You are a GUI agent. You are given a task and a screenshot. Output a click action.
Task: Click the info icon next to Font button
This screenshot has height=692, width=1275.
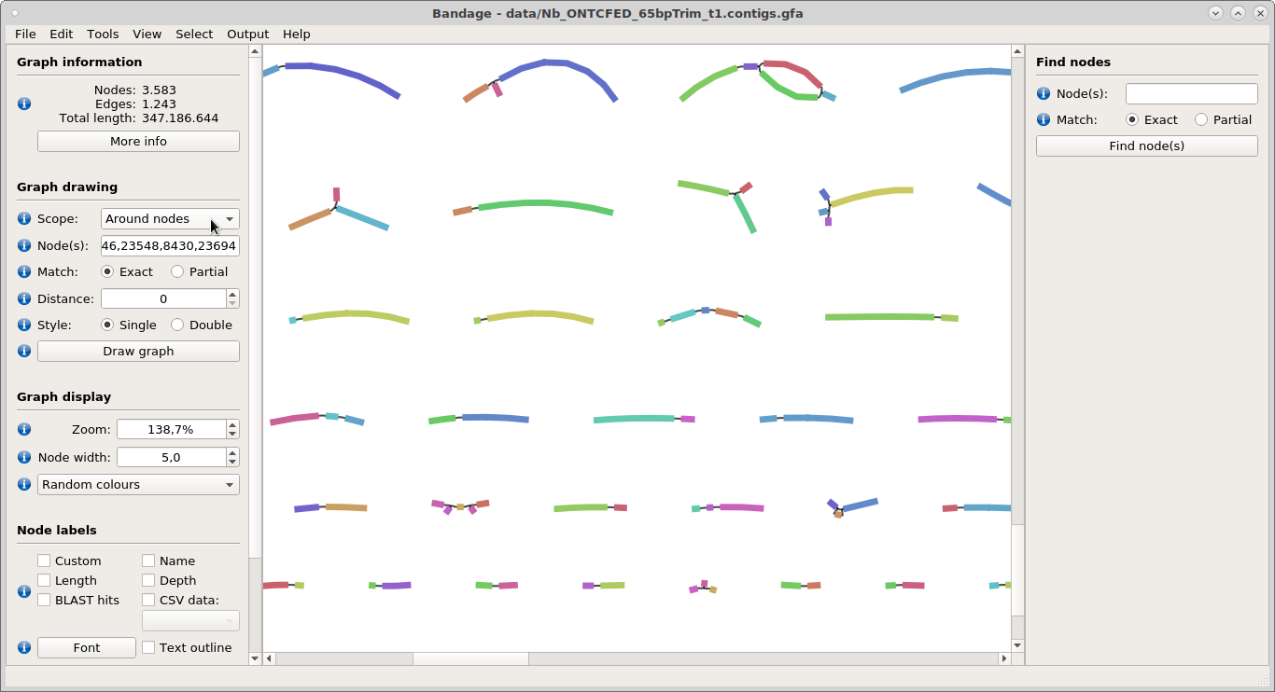point(24,647)
